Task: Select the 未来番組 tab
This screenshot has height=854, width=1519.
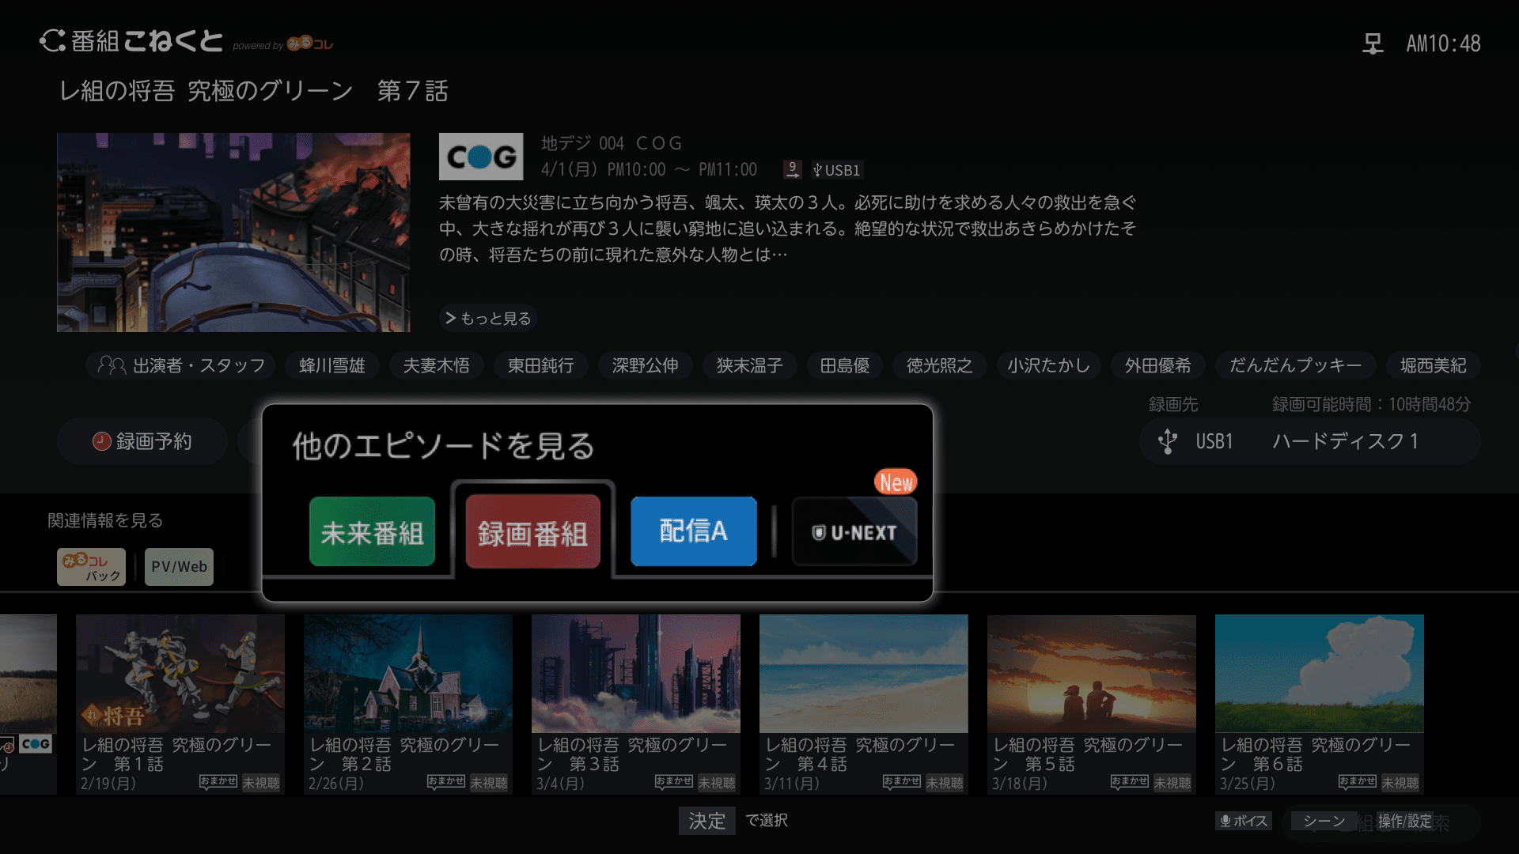Action: point(372,532)
